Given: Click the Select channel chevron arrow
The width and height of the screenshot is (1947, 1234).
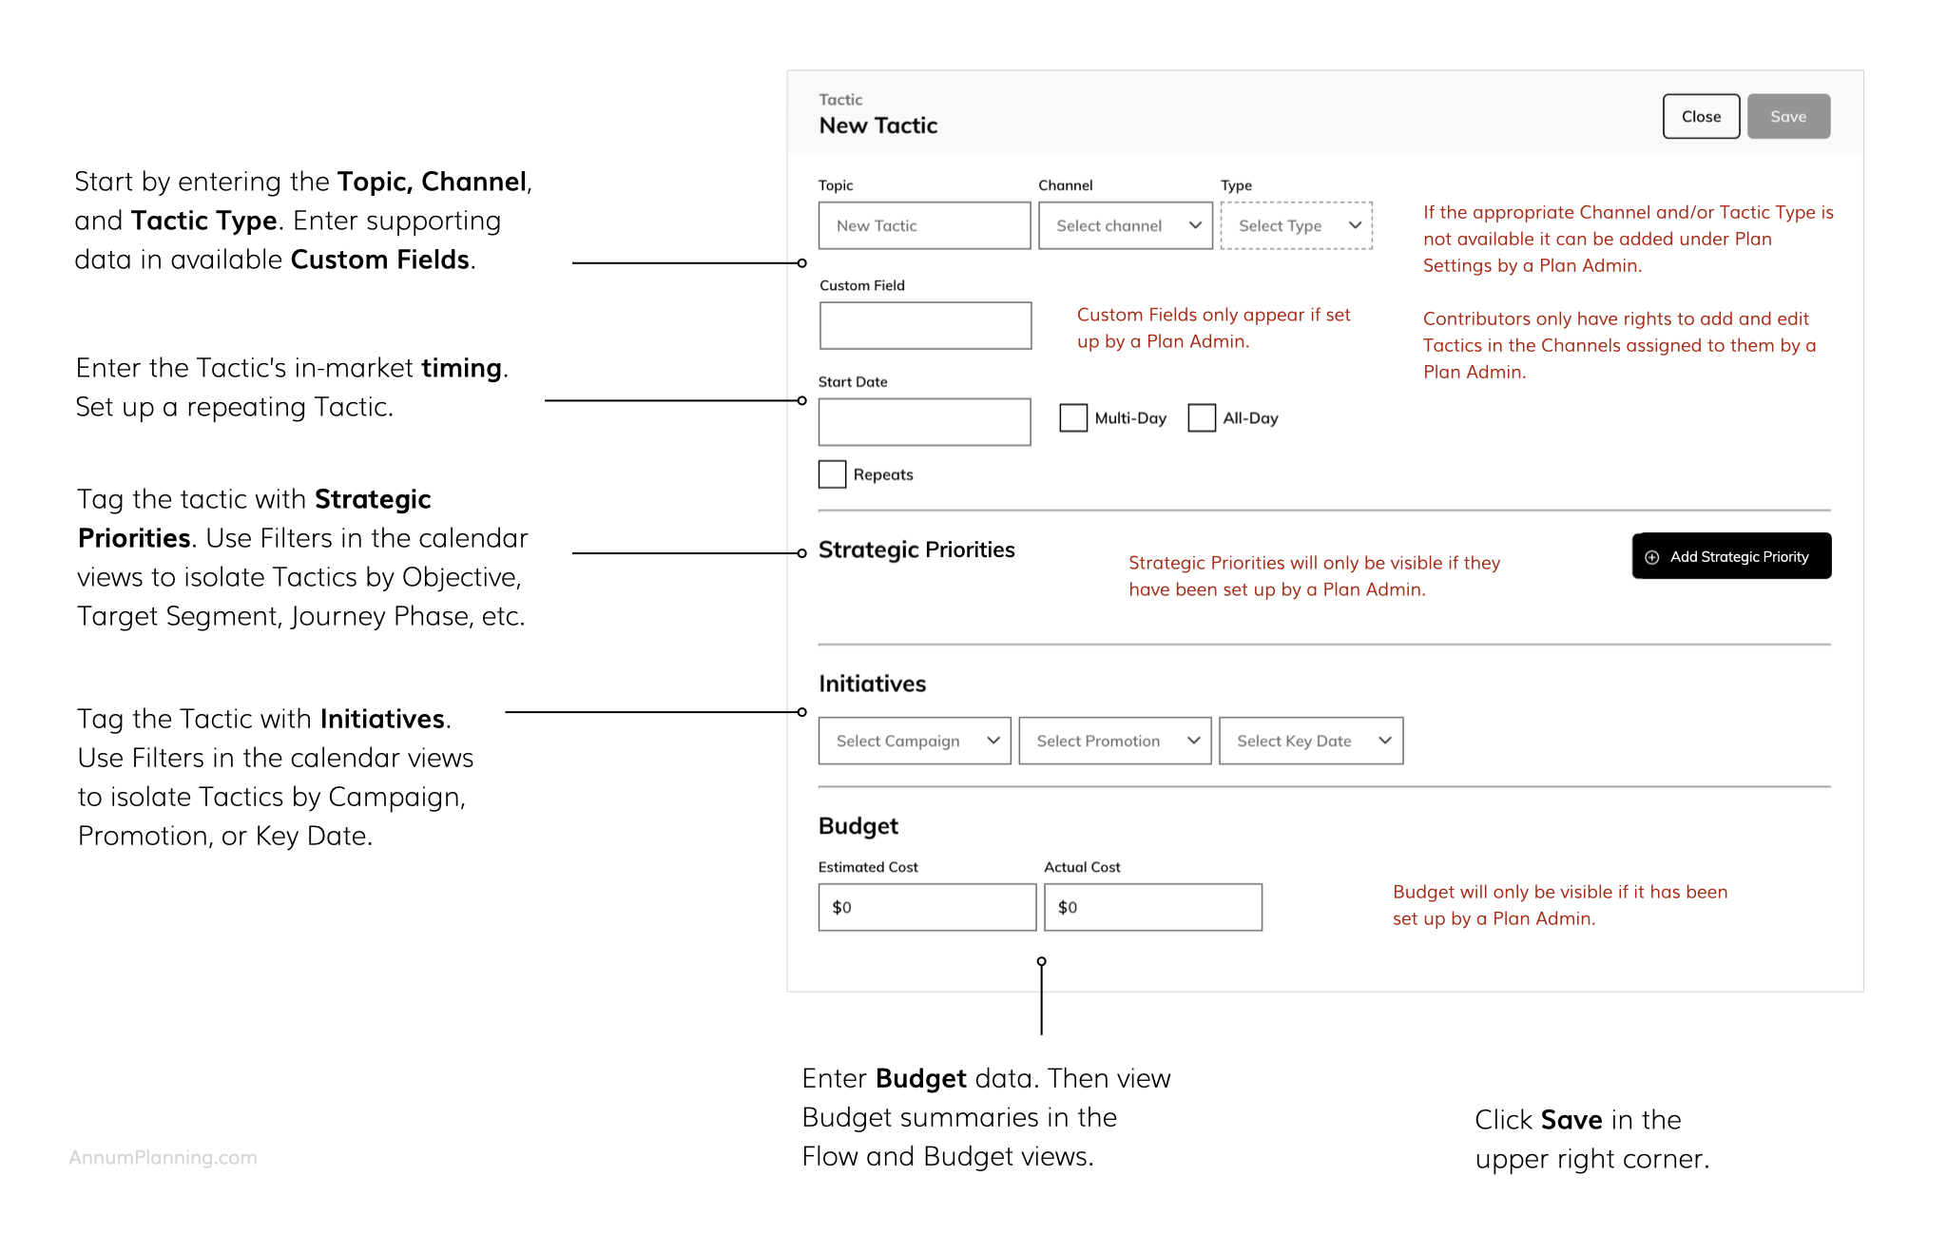Looking at the screenshot, I should pos(1195,225).
